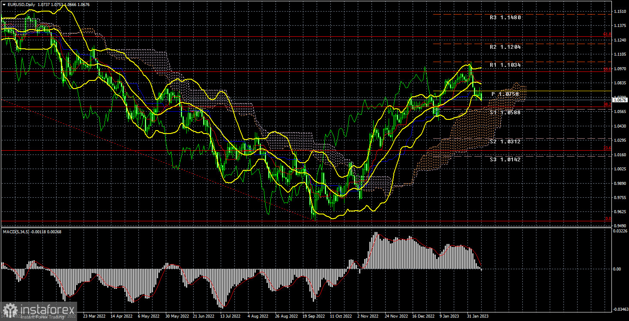Click the S2 1.0312 support label

[x=506, y=142]
